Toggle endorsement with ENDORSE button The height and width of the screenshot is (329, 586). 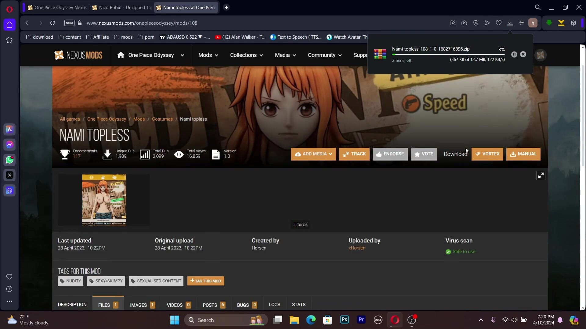pyautogui.click(x=390, y=154)
